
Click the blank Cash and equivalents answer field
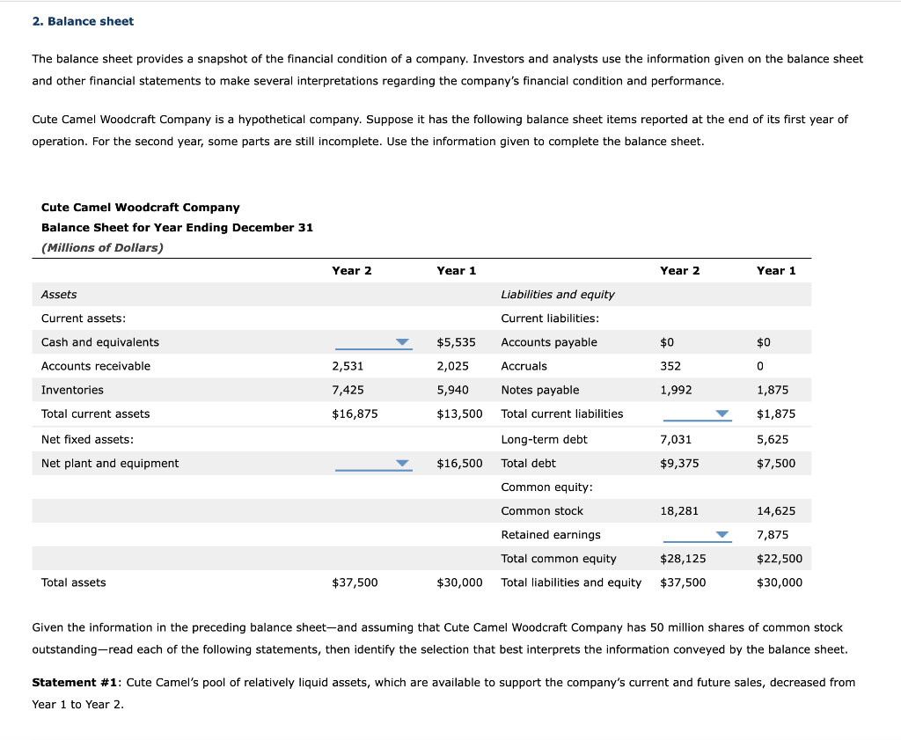pos(370,341)
